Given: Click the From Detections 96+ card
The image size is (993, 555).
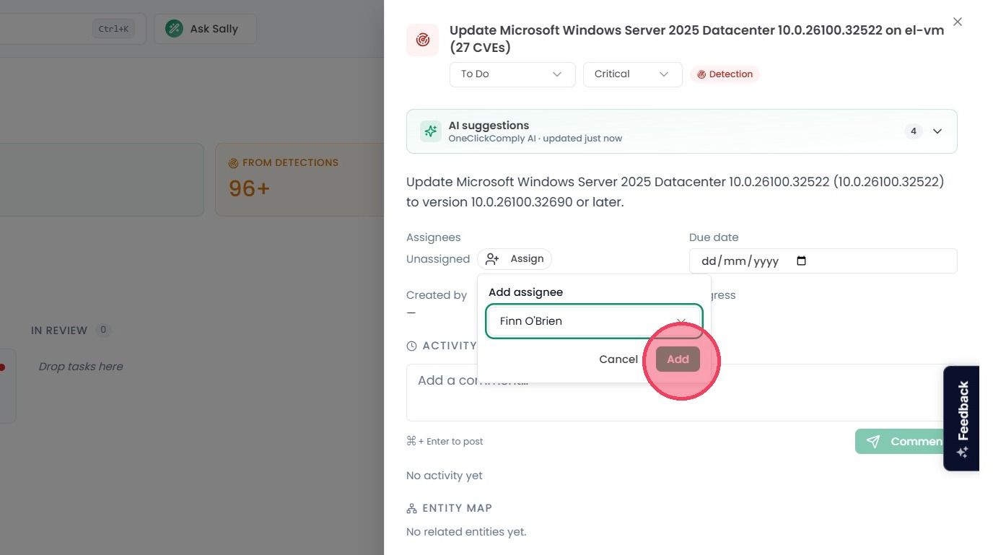Looking at the screenshot, I should [x=299, y=180].
